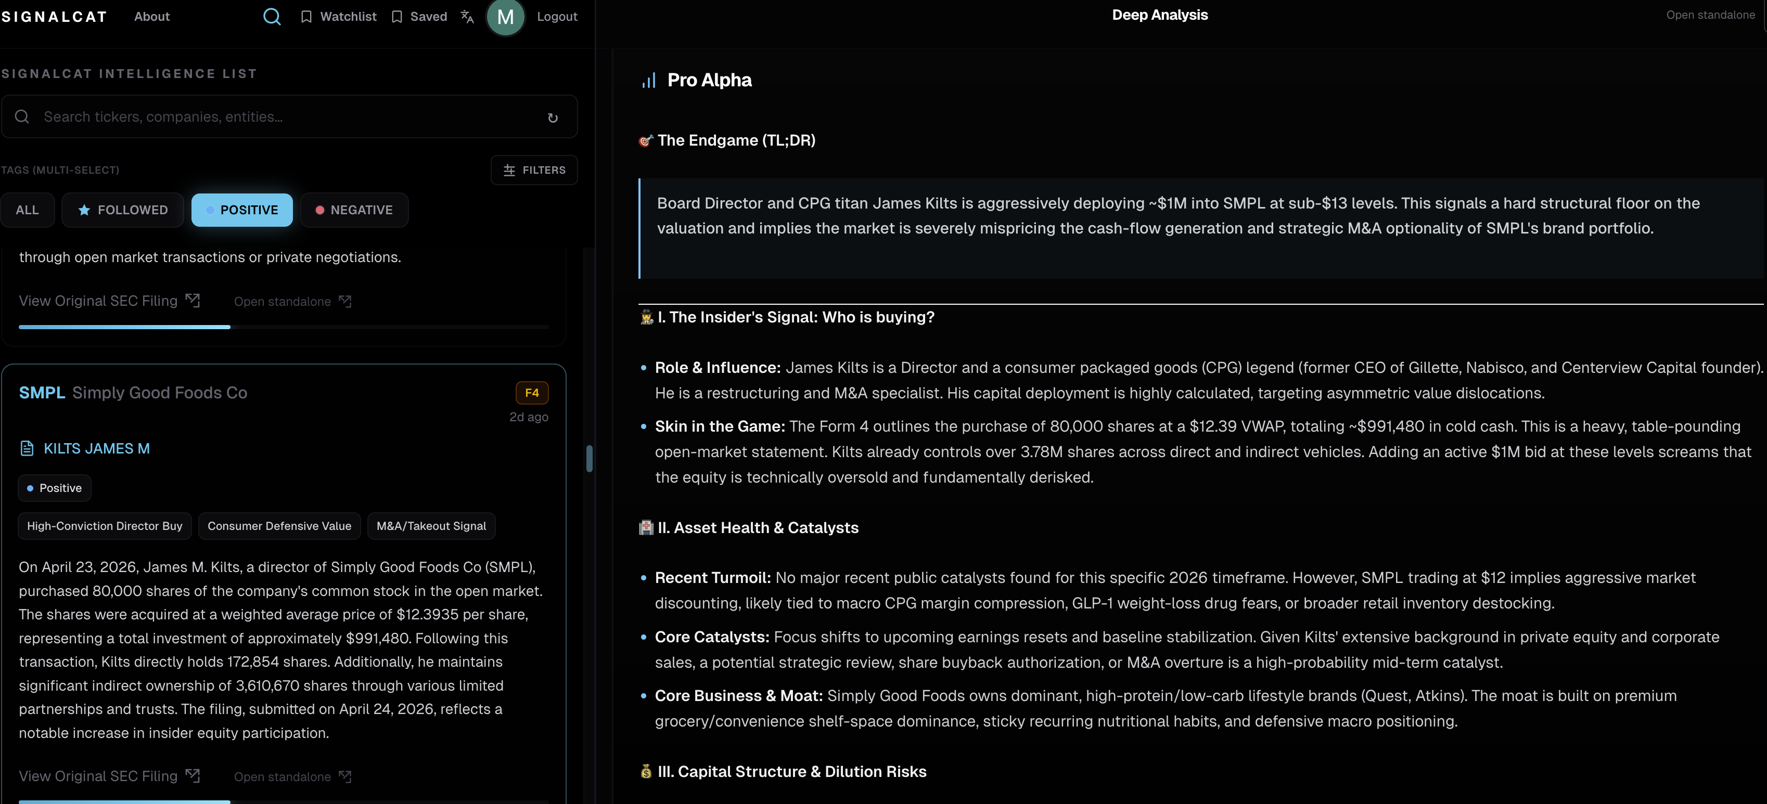Click the Saved bookmark icon
This screenshot has height=804, width=1767.
click(x=396, y=17)
